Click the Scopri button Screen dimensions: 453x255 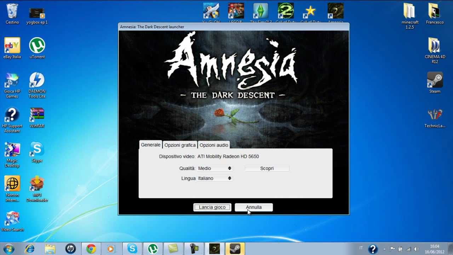coord(267,168)
